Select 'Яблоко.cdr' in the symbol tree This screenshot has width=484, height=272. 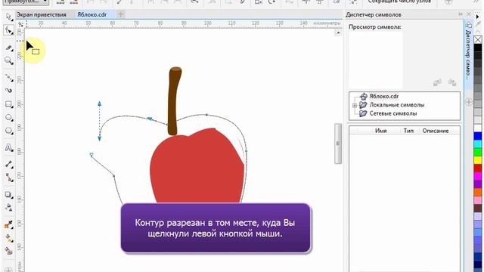pos(384,96)
